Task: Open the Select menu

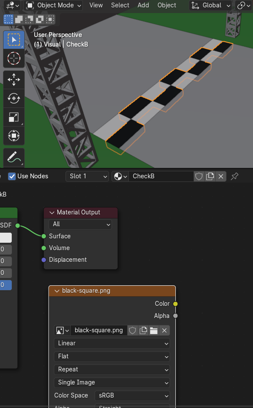Action: pos(120,5)
